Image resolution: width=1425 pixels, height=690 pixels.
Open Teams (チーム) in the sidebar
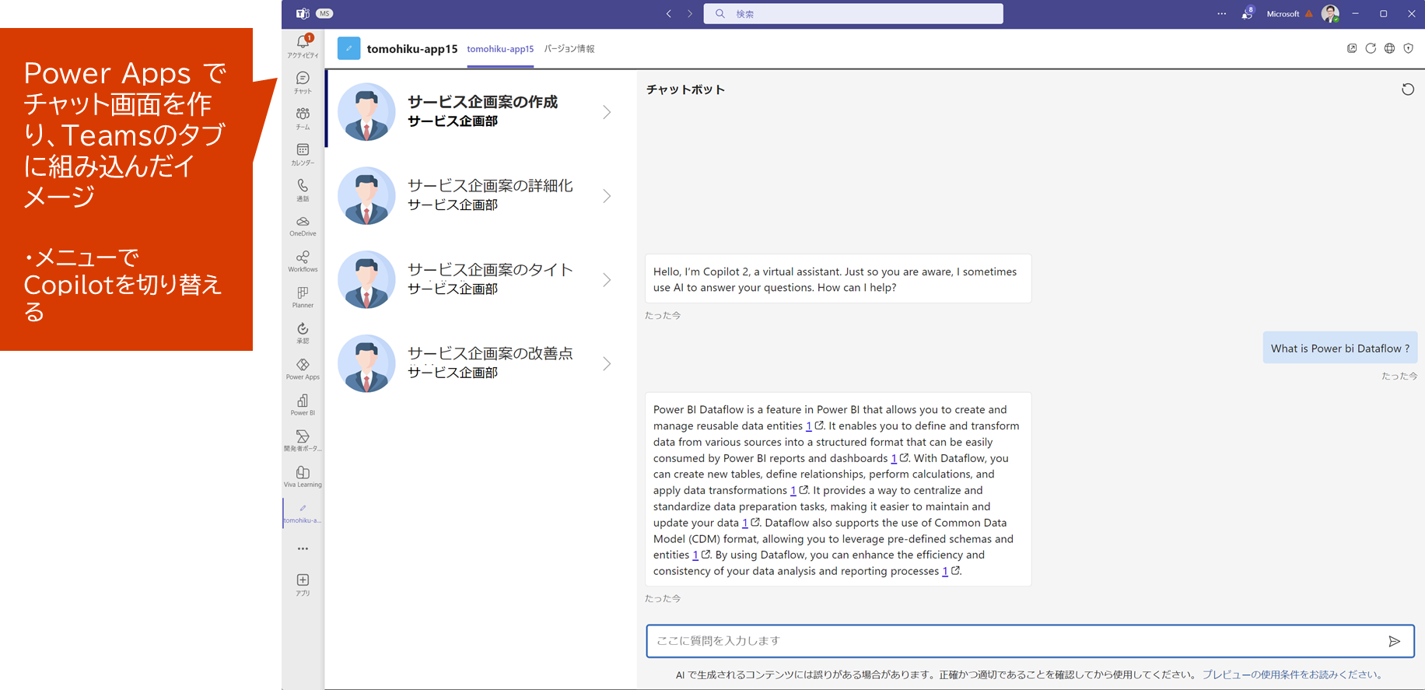point(303,117)
